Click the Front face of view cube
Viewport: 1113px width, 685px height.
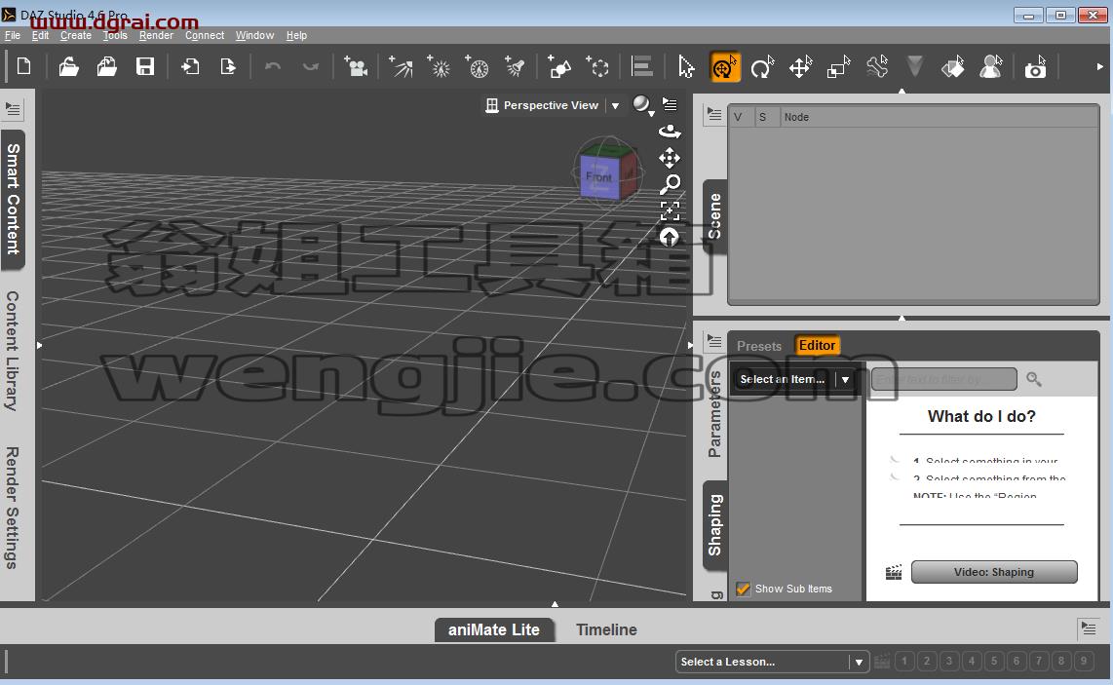598,176
